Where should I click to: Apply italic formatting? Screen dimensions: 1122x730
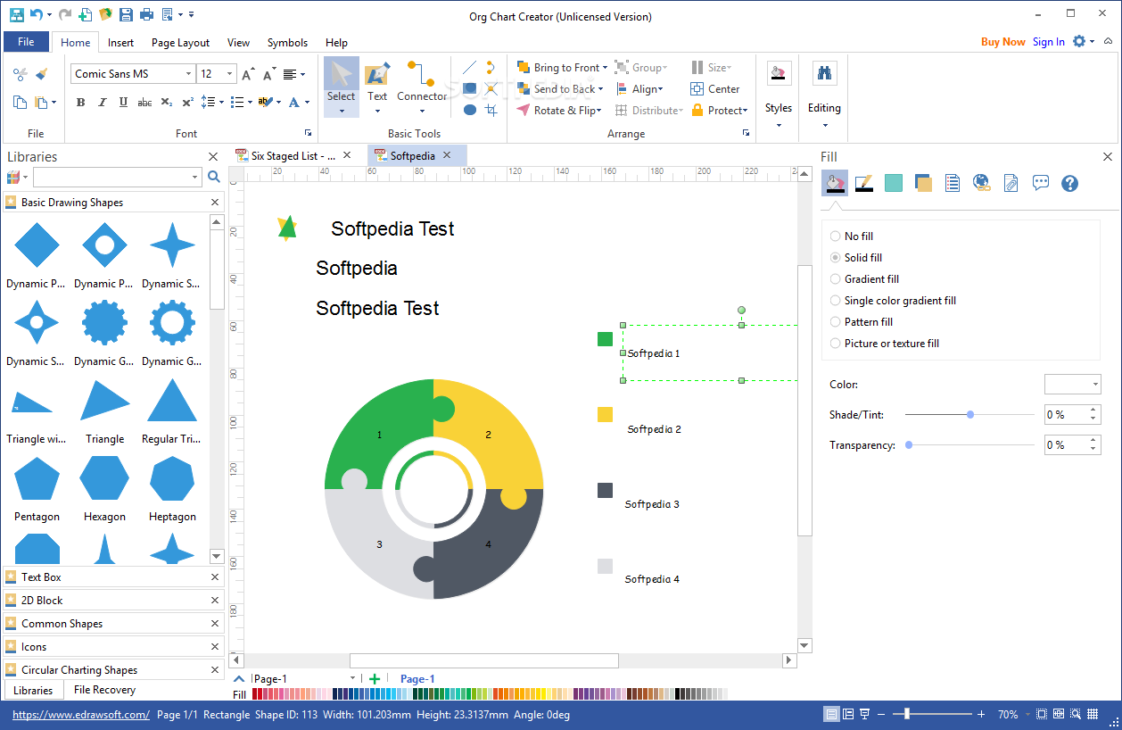tap(101, 103)
